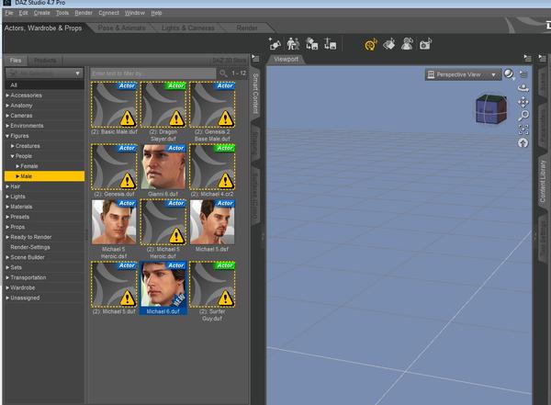The height and width of the screenshot is (405, 551).
Task: Expand the Wardrobe category
Action: (x=7, y=287)
